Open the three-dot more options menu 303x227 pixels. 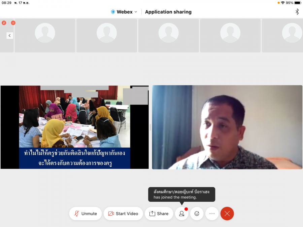212,214
